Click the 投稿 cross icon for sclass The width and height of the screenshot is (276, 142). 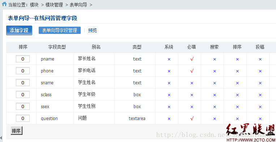pyautogui.click(x=260, y=95)
